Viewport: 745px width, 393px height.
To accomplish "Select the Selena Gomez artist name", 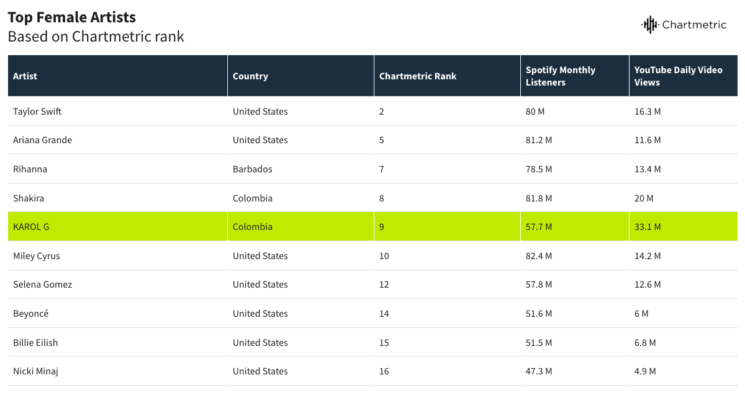I will [42, 285].
